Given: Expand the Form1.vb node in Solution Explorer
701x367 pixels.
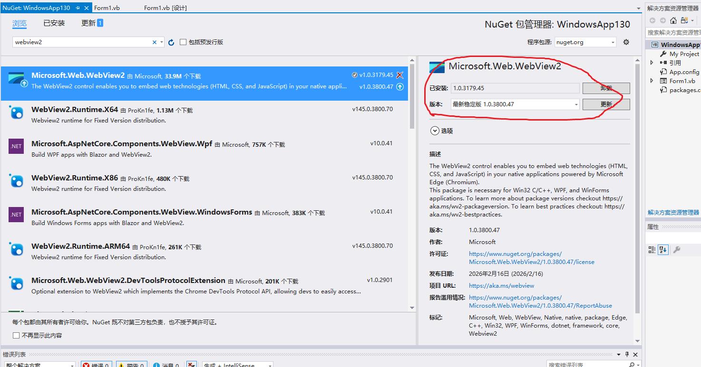Looking at the screenshot, I should [652, 81].
